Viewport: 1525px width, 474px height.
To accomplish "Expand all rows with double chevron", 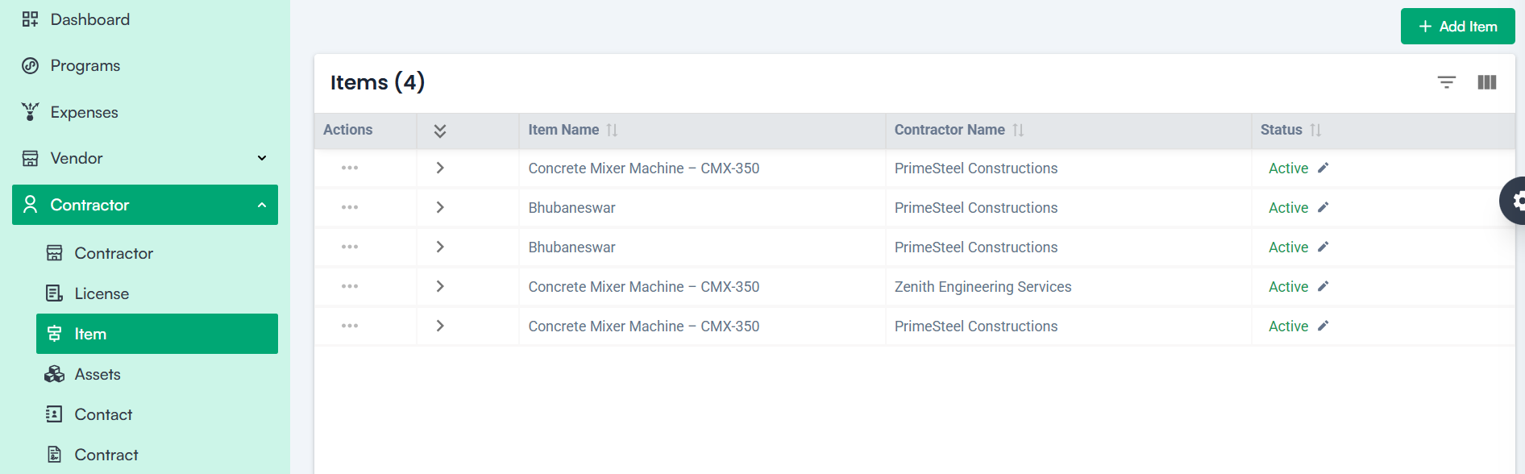I will [439, 131].
